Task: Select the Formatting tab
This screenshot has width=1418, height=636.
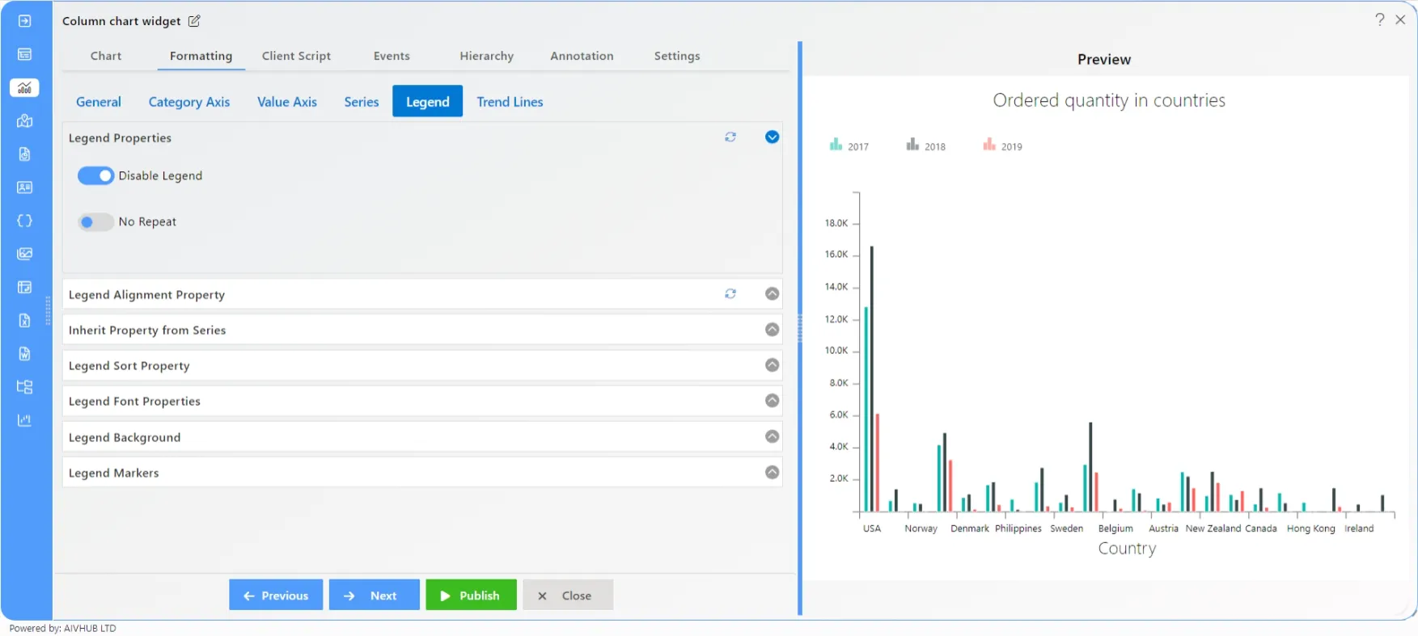Action: [201, 56]
